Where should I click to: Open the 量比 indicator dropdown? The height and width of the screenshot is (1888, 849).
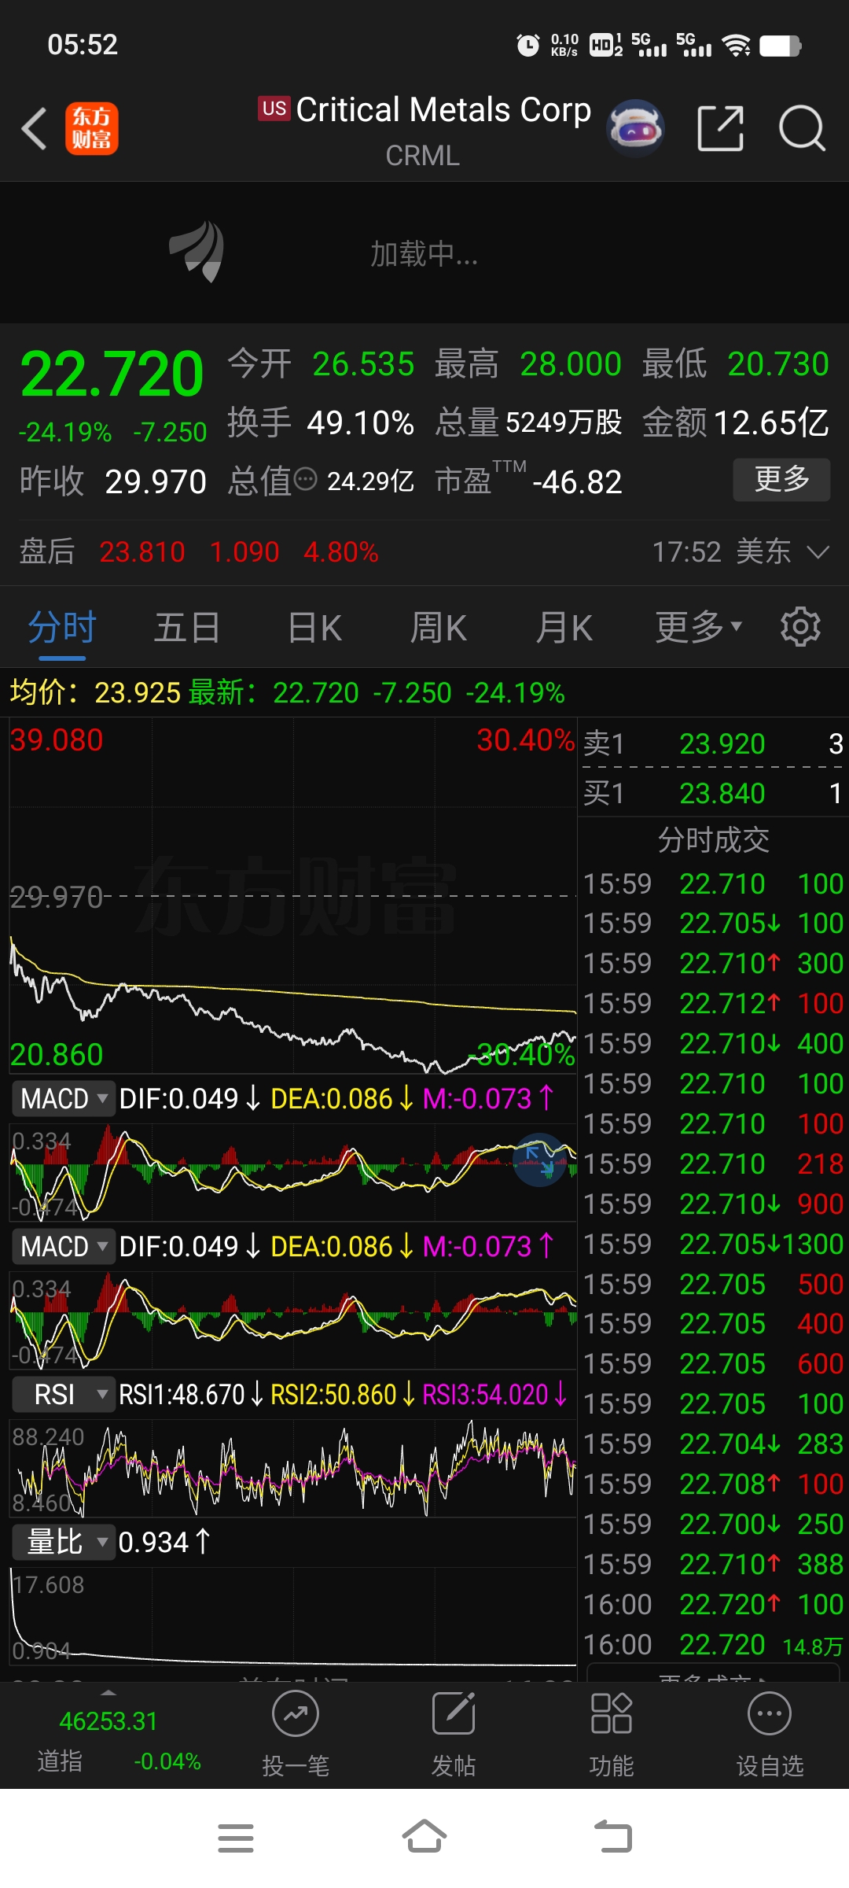64,1542
